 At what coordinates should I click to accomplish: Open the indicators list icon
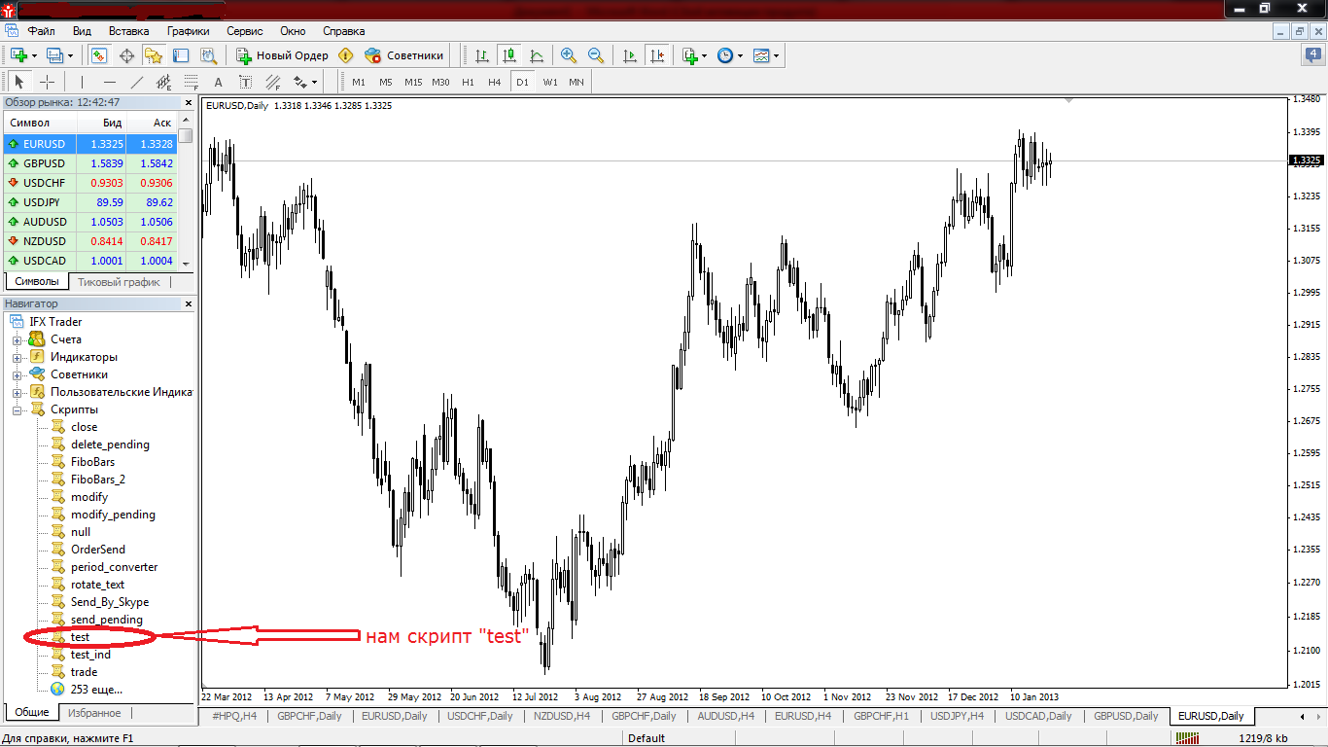pos(690,55)
